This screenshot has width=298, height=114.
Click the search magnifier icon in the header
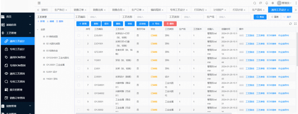[x=255, y=3]
